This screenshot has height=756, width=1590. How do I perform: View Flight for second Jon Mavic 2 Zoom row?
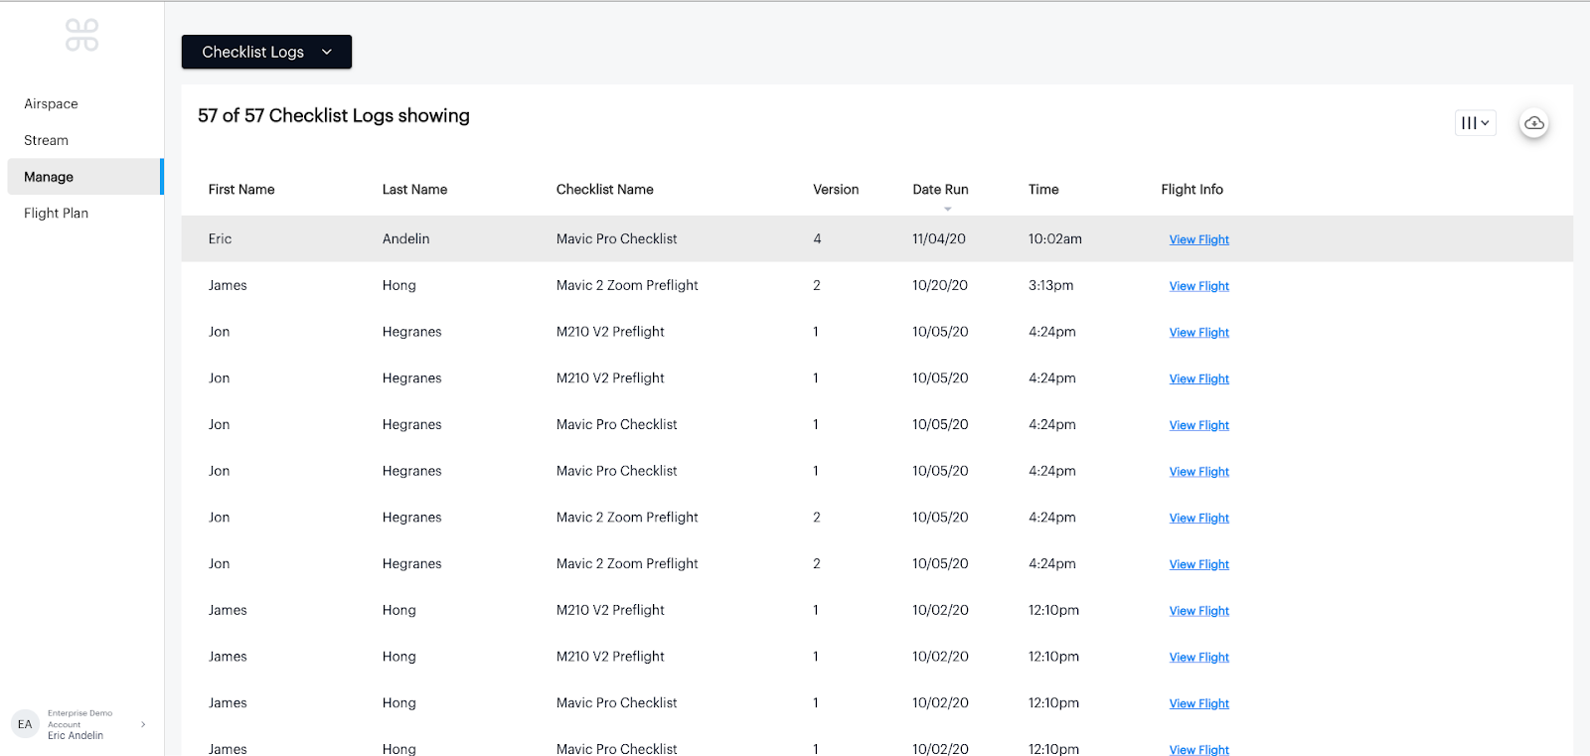click(x=1199, y=564)
